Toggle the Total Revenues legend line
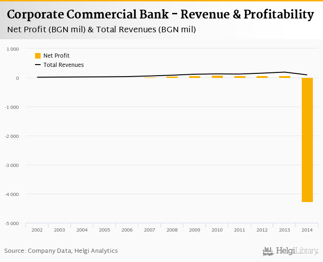 38,65
